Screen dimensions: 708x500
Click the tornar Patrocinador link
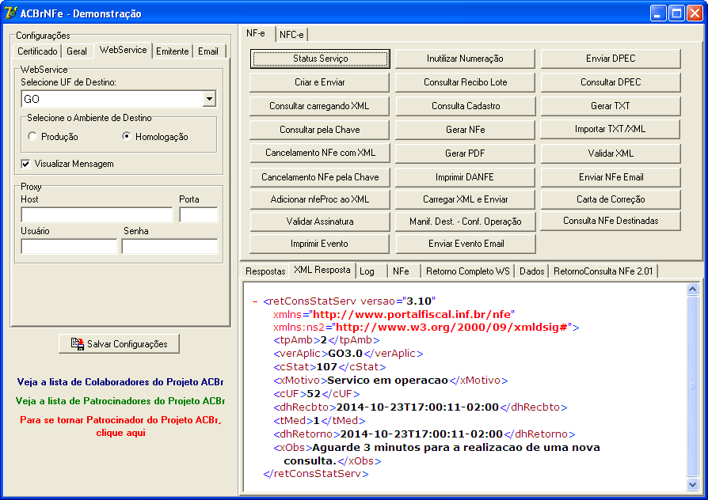[x=120, y=426]
